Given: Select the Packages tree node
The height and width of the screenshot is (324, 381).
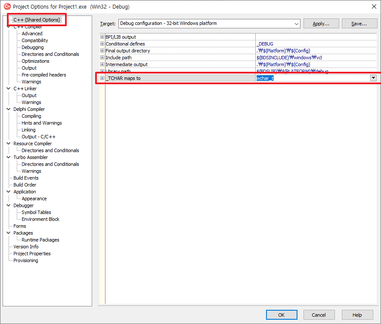Looking at the screenshot, I should (23, 233).
